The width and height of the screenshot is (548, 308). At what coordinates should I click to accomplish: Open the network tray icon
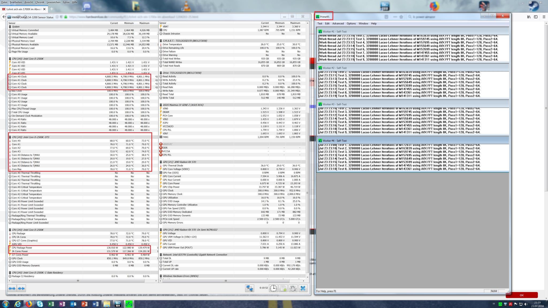click(521, 304)
